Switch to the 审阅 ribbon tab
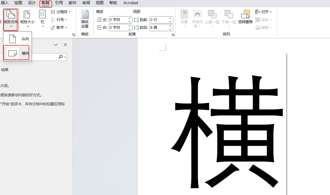The image size is (330, 195). click(x=86, y=3)
